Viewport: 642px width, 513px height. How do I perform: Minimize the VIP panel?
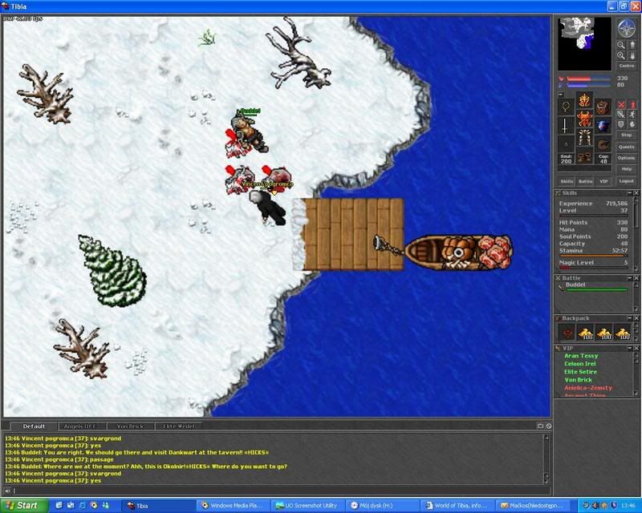tap(630, 348)
